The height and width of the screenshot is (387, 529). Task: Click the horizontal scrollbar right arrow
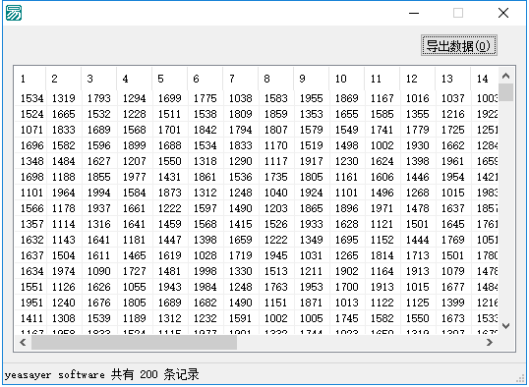click(x=490, y=343)
